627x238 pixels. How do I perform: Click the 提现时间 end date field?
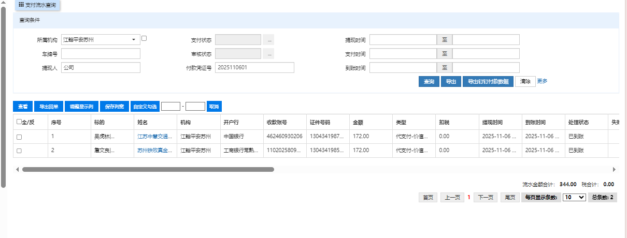tap(486, 39)
